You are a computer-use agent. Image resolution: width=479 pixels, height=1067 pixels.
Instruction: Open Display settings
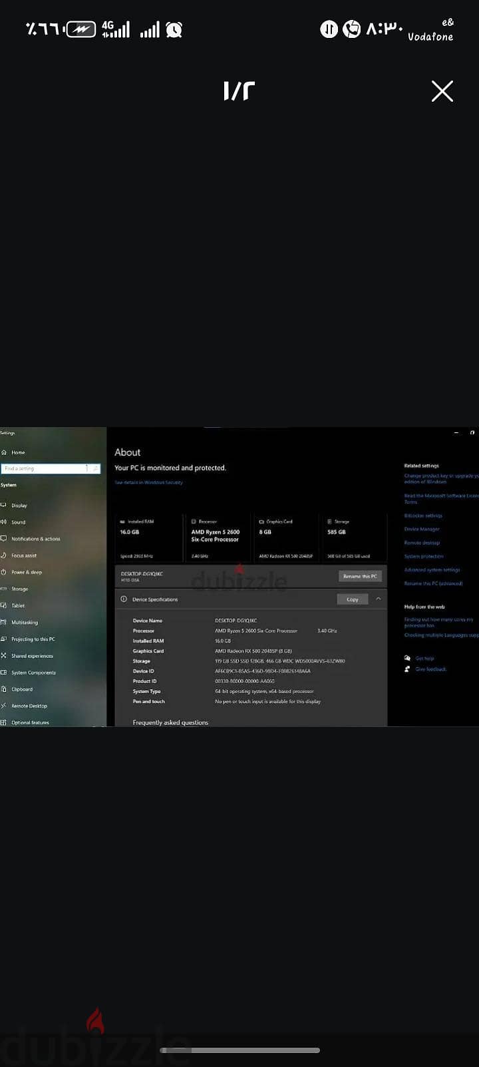19,506
